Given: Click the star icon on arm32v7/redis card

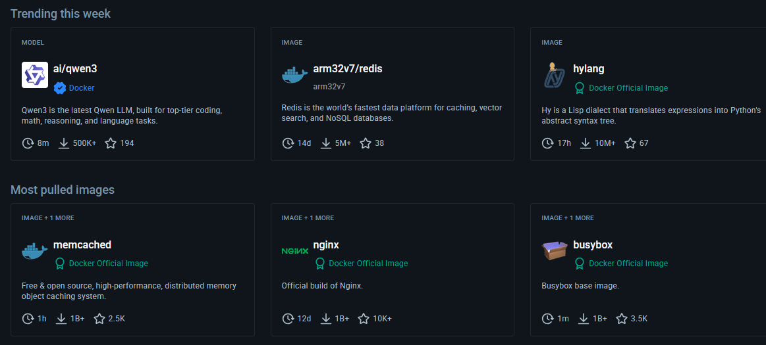Looking at the screenshot, I should pyautogui.click(x=366, y=143).
